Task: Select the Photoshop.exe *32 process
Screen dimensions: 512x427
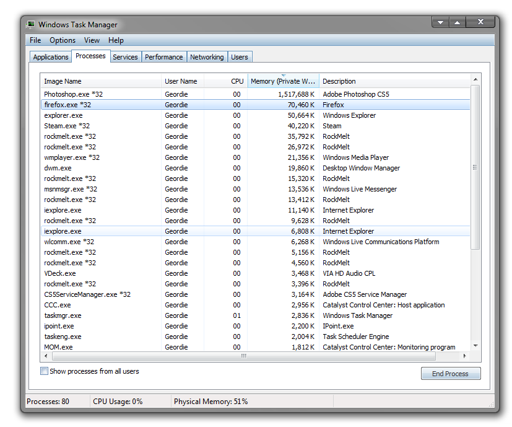Action: (255, 94)
